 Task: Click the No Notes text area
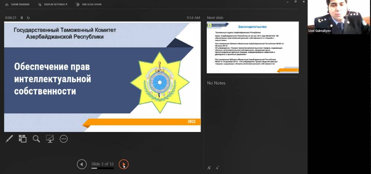[x=217, y=83]
